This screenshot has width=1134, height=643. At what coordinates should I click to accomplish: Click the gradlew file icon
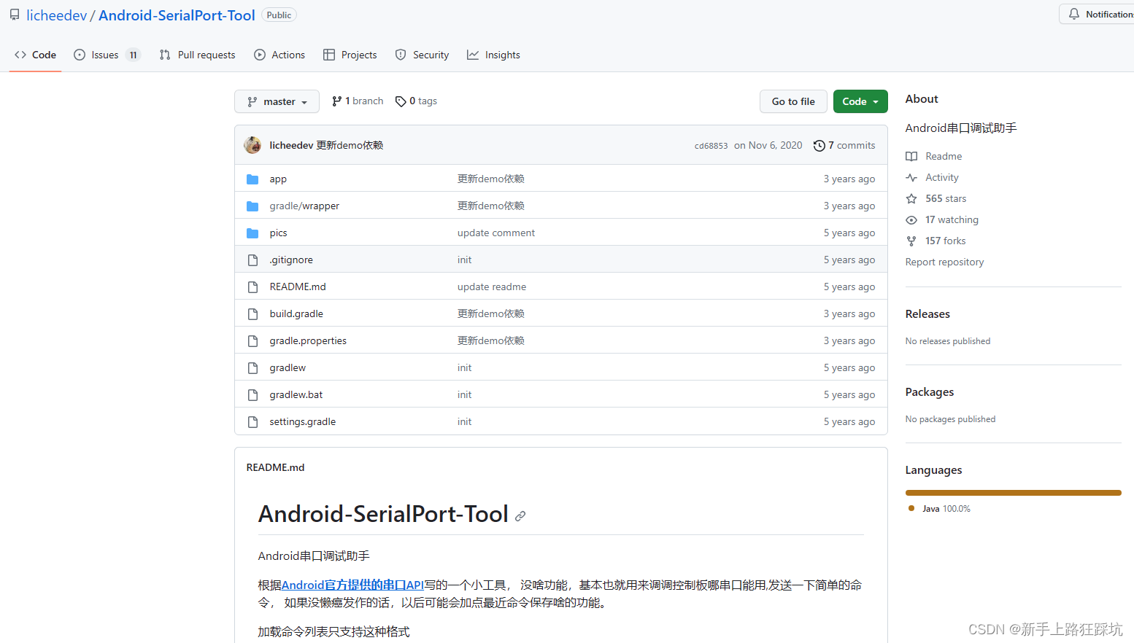coord(252,367)
